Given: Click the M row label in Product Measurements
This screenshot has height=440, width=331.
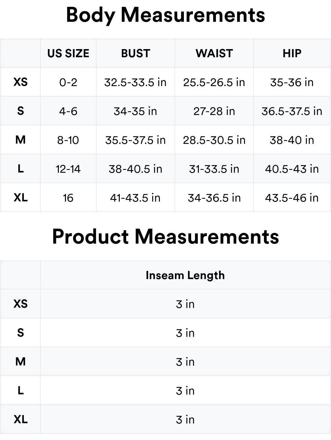Looking at the screenshot, I should (20, 362).
